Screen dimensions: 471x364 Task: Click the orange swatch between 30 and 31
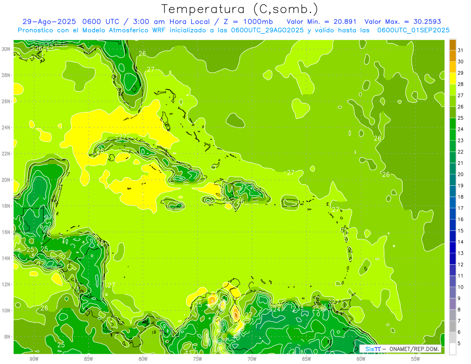tap(453, 56)
